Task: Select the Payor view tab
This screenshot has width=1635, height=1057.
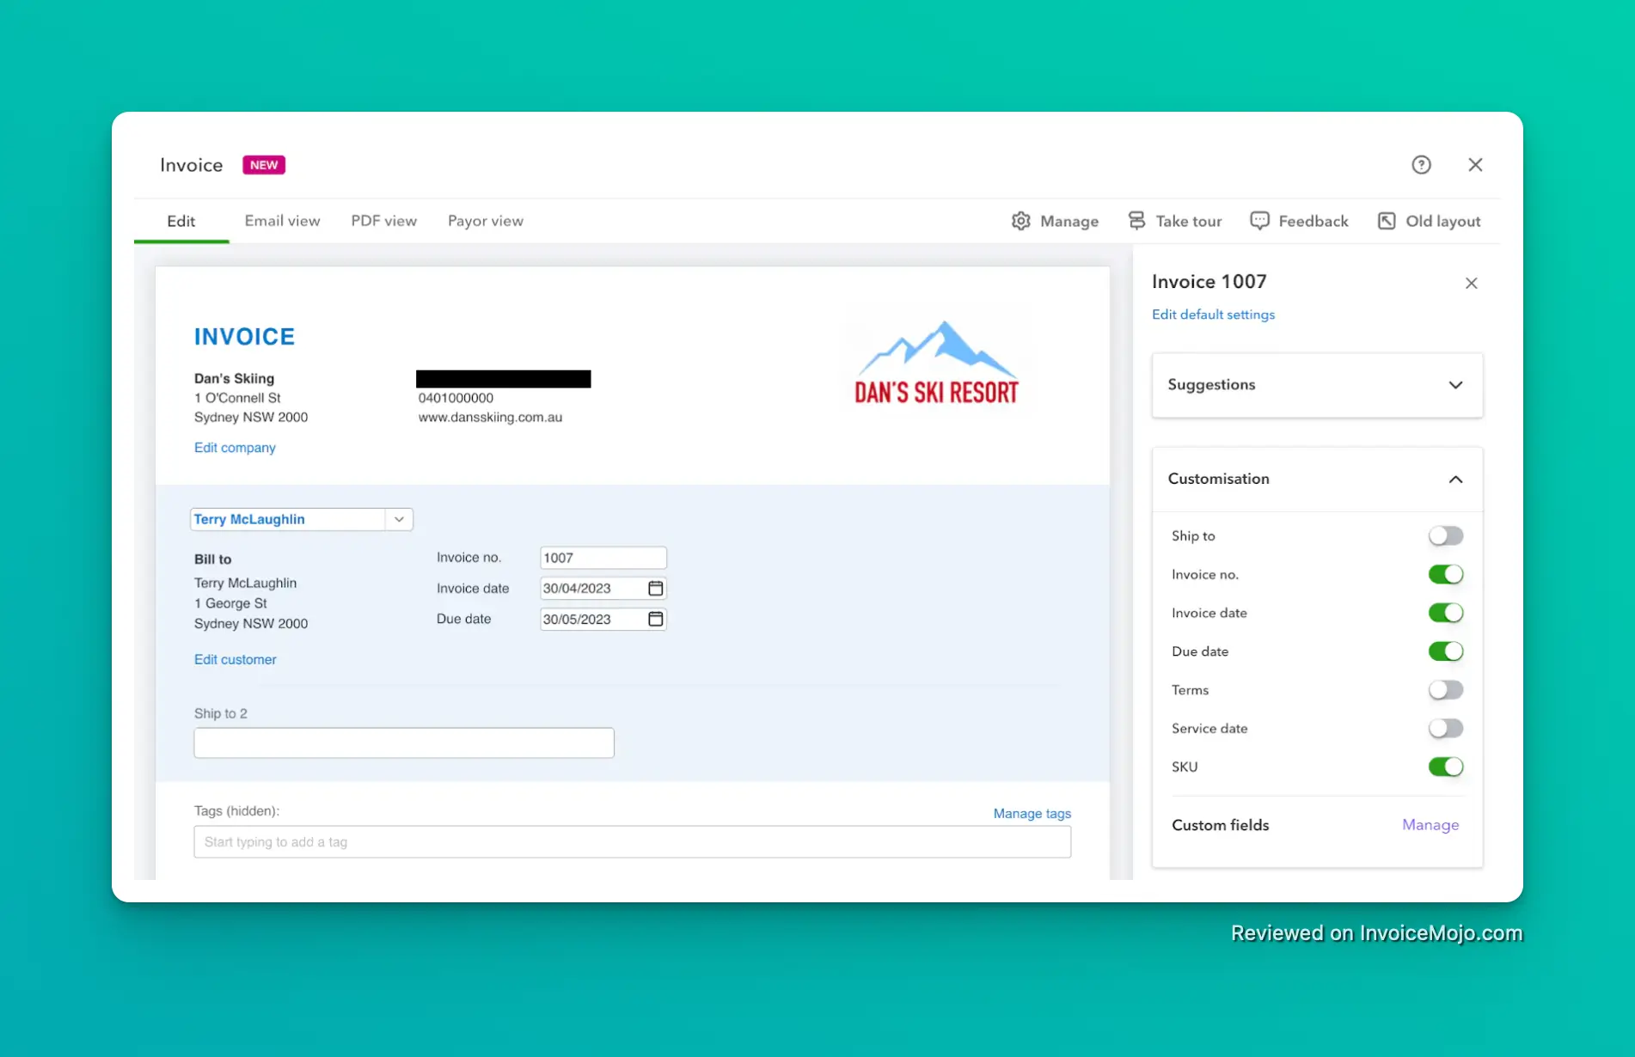Action: pyautogui.click(x=485, y=221)
